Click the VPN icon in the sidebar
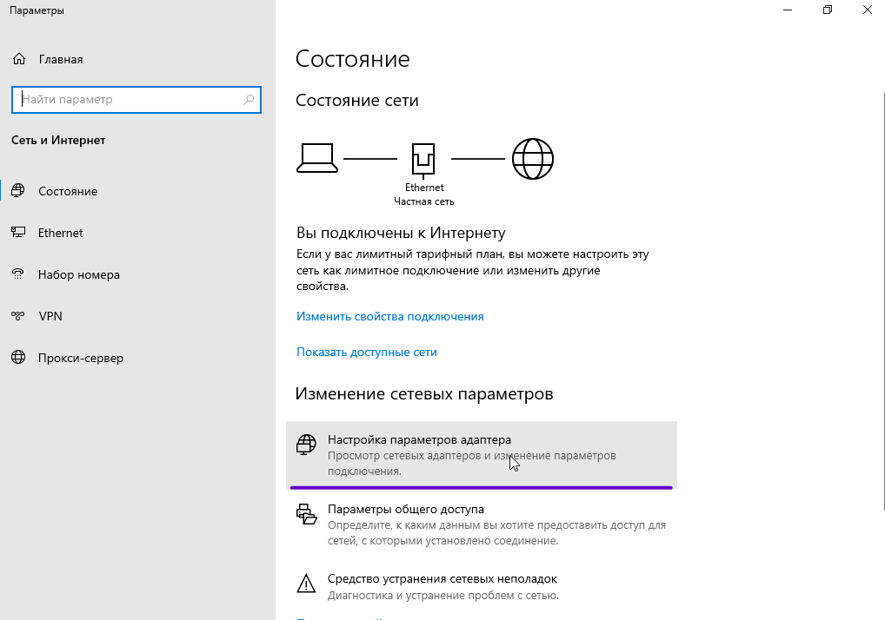Image resolution: width=885 pixels, height=620 pixels. [19, 316]
